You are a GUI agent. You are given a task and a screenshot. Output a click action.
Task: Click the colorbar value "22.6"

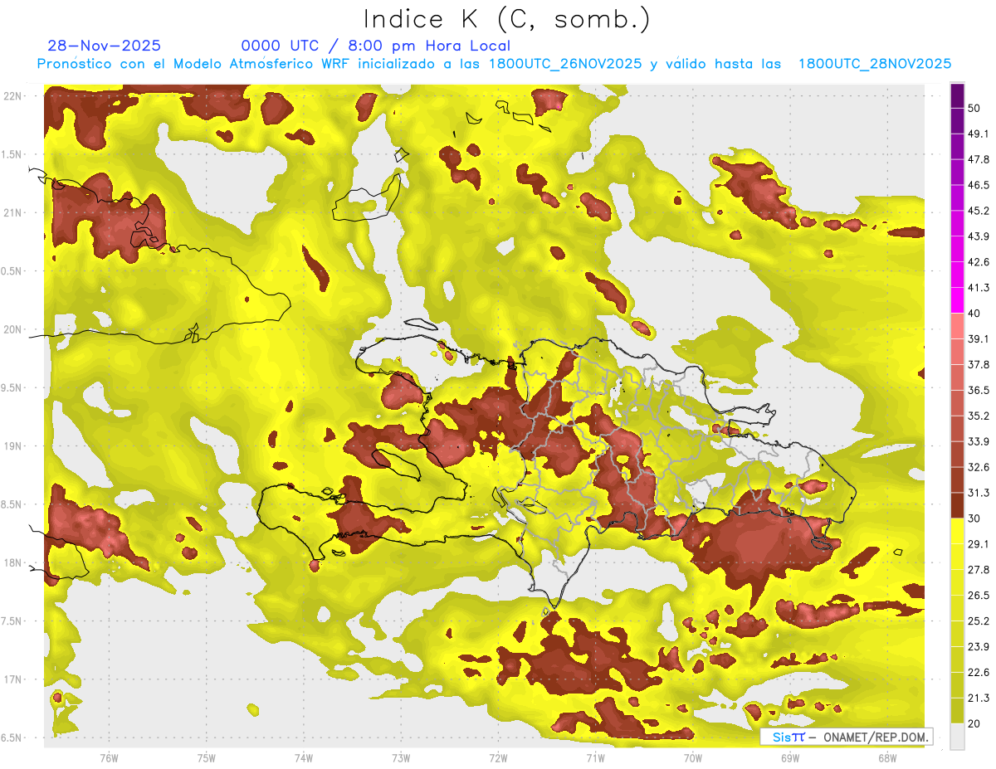(x=979, y=672)
